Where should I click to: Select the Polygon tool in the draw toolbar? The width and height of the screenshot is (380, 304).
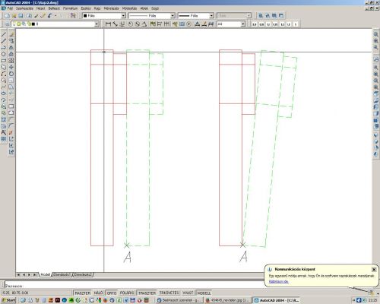pos(4,54)
